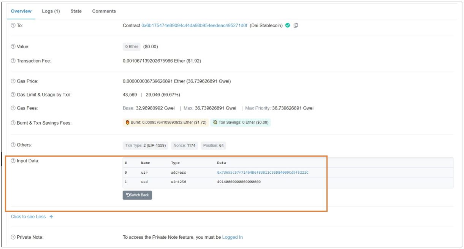Click the help icon beside Private Note

click(13, 237)
